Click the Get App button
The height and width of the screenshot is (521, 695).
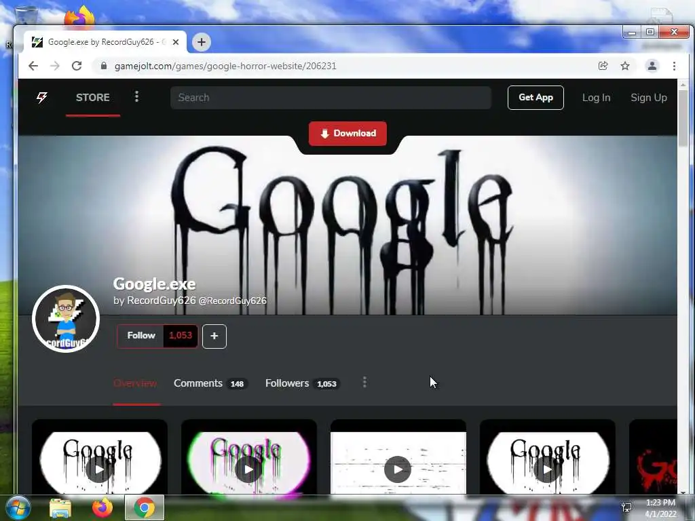tap(536, 98)
